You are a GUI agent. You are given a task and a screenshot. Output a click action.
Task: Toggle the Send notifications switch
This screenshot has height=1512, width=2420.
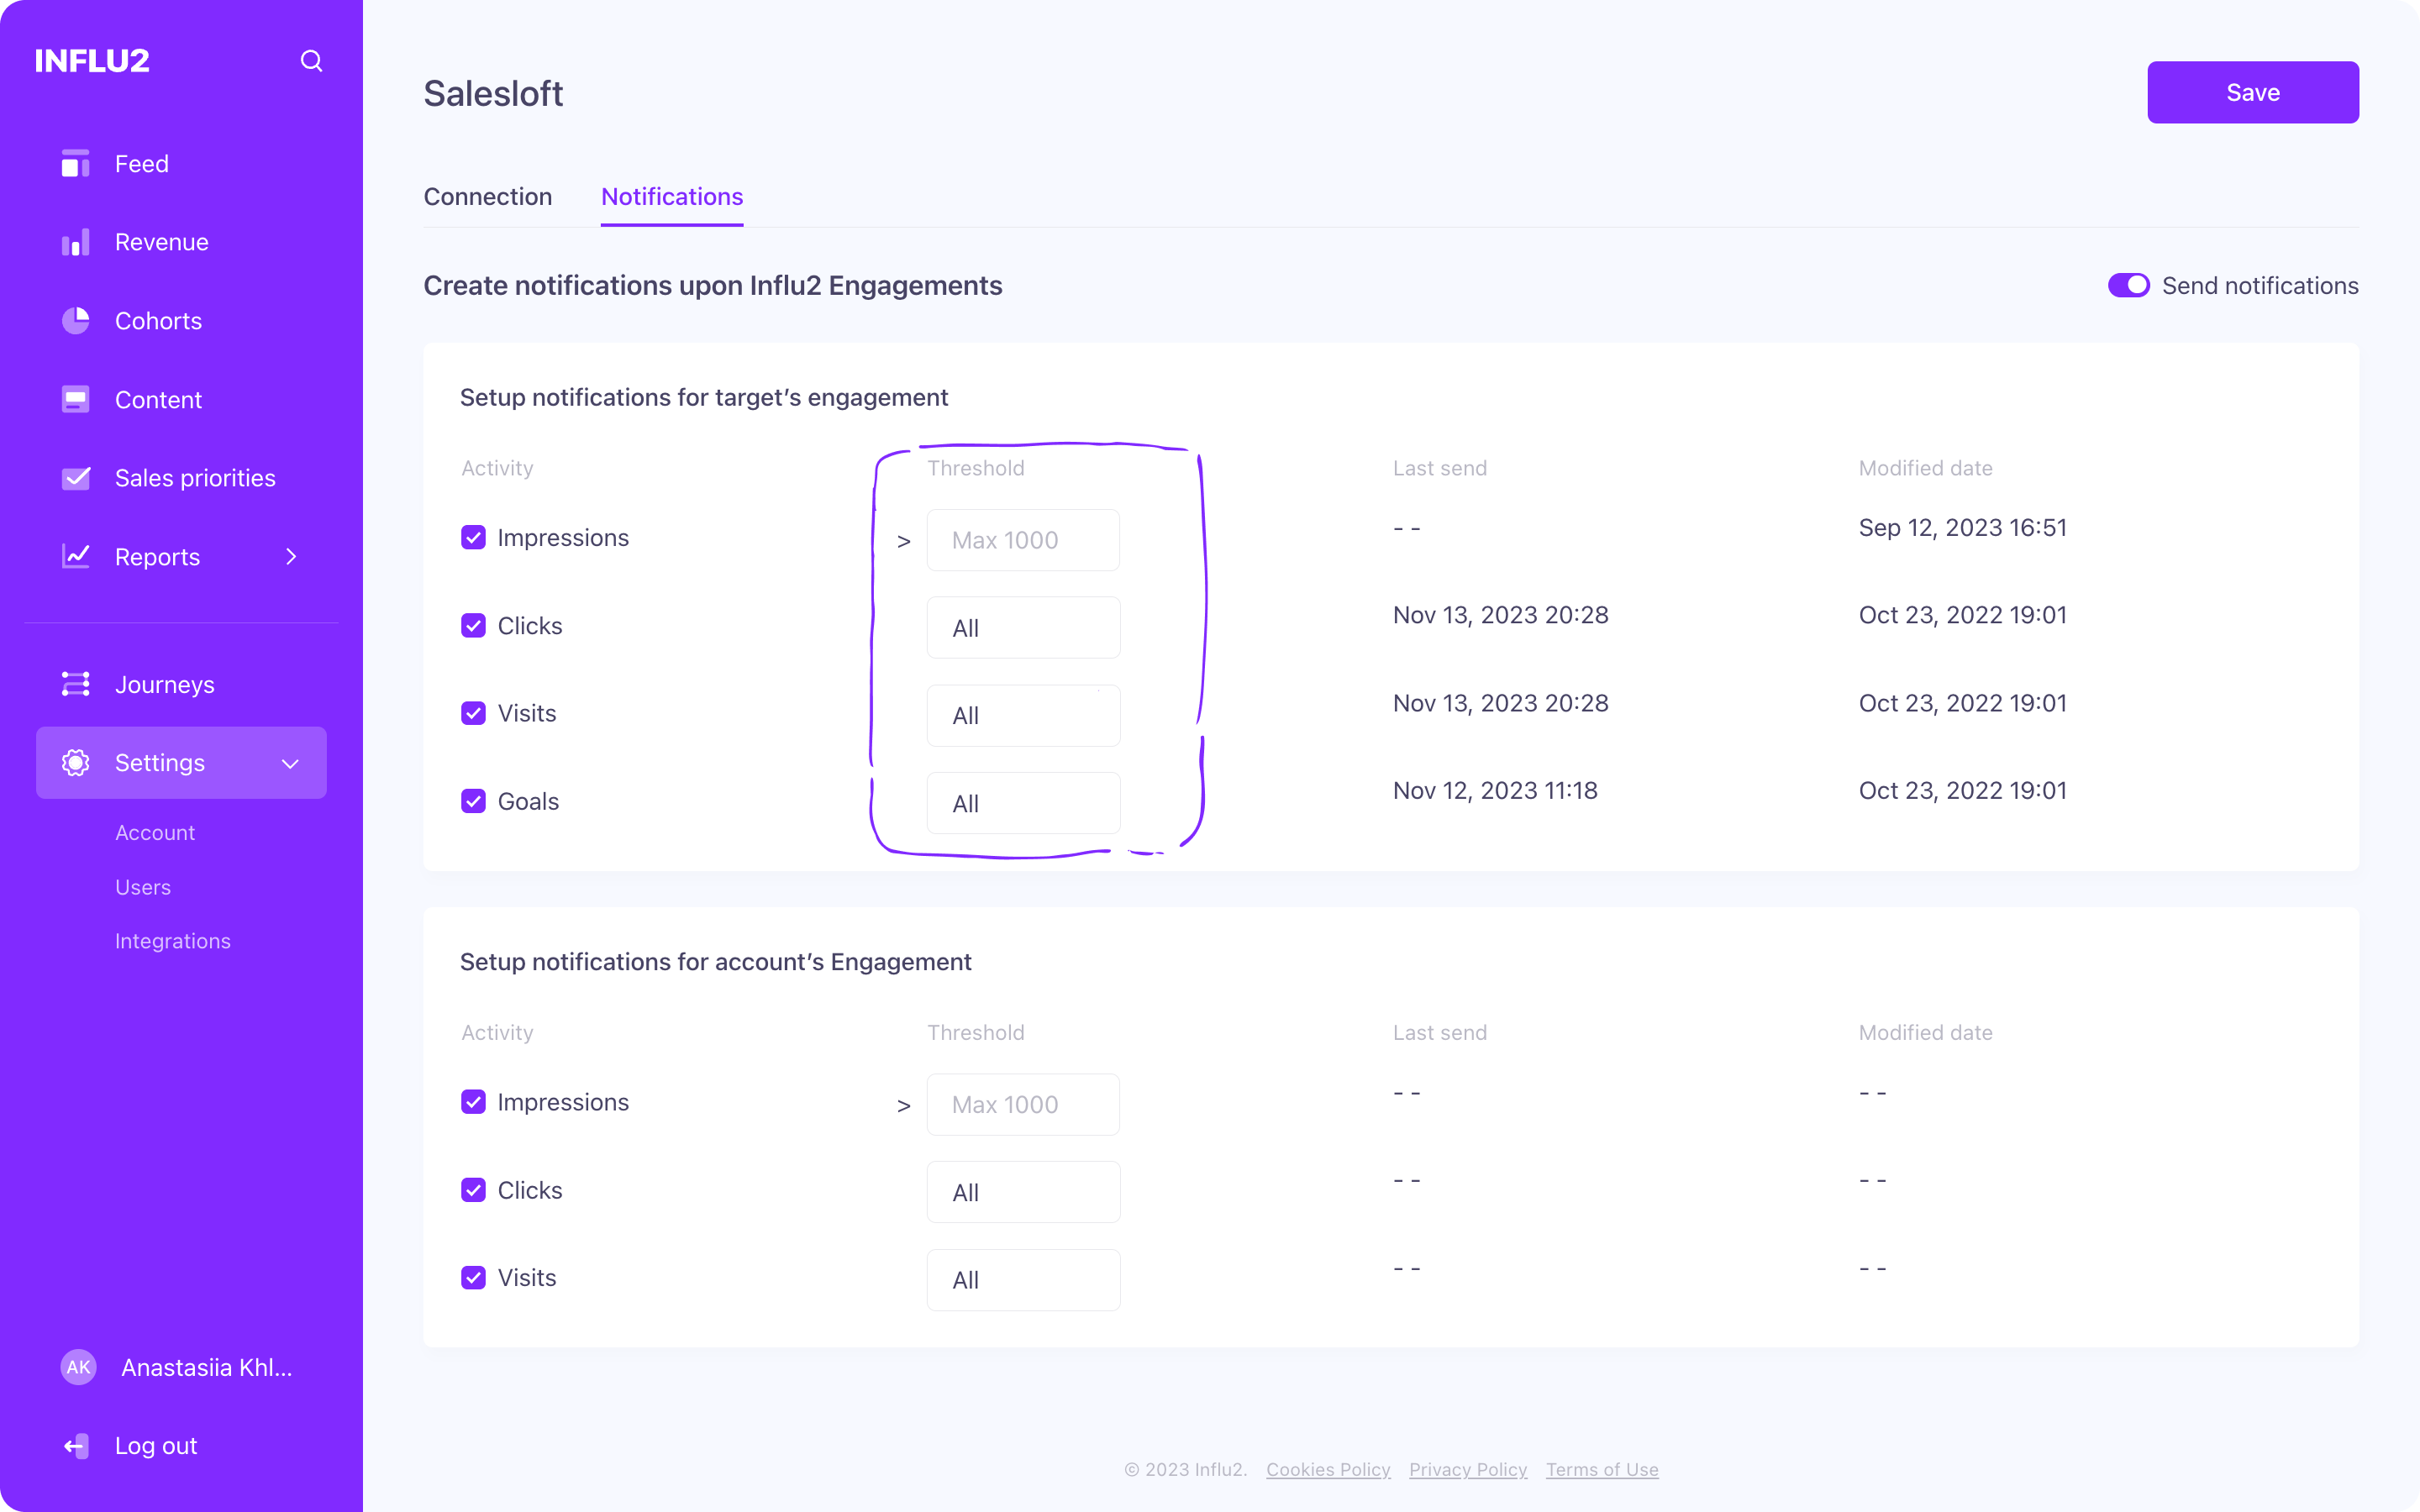click(2128, 285)
